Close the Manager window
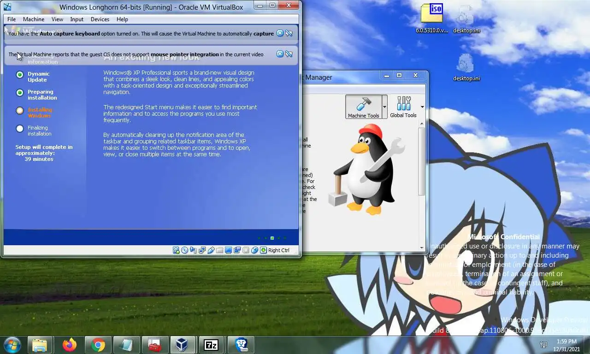Image resolution: width=590 pixels, height=354 pixels. [x=416, y=76]
